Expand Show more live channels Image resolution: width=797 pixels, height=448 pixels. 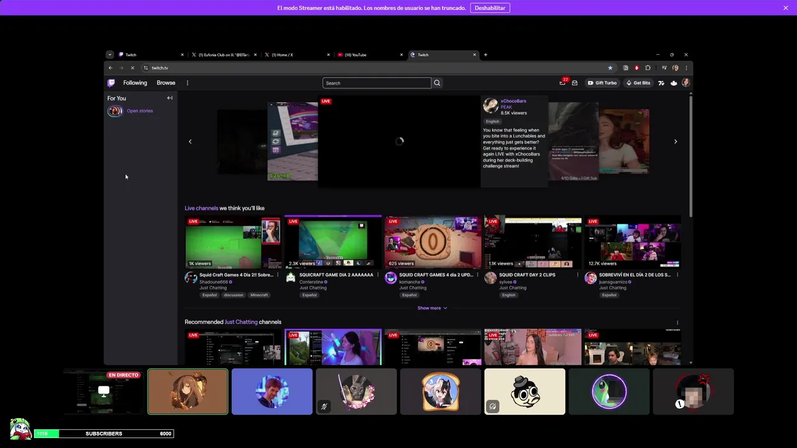click(x=432, y=308)
